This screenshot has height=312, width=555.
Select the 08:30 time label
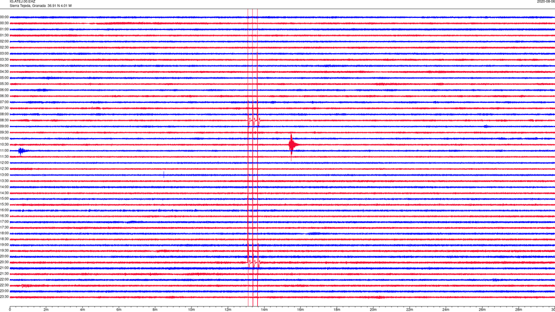pyautogui.click(x=4, y=120)
